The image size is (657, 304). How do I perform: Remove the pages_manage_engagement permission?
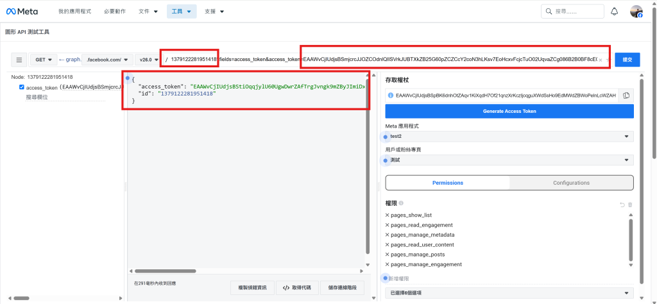tap(387, 264)
